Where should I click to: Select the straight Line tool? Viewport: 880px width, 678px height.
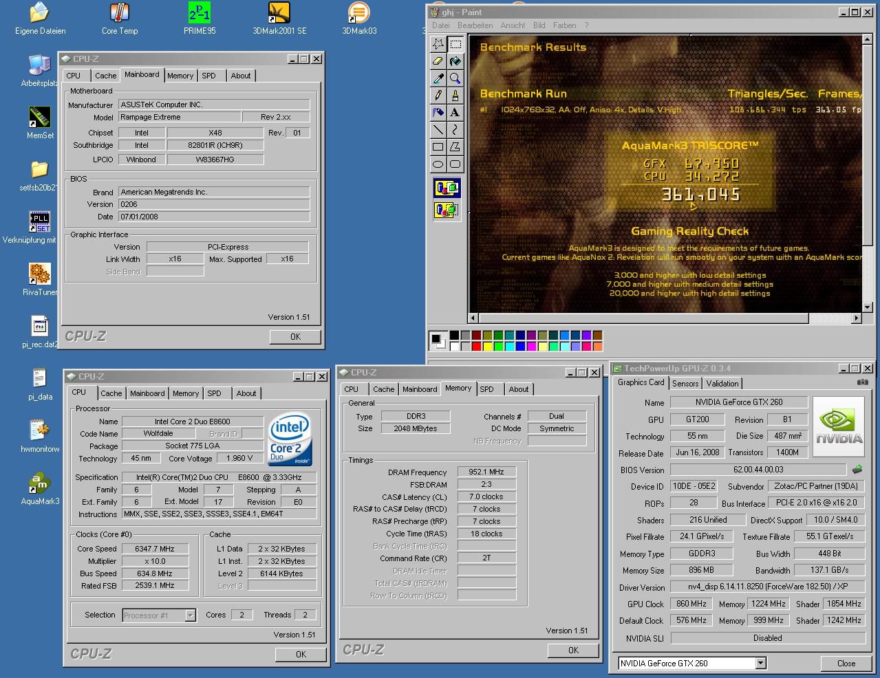pos(438,130)
